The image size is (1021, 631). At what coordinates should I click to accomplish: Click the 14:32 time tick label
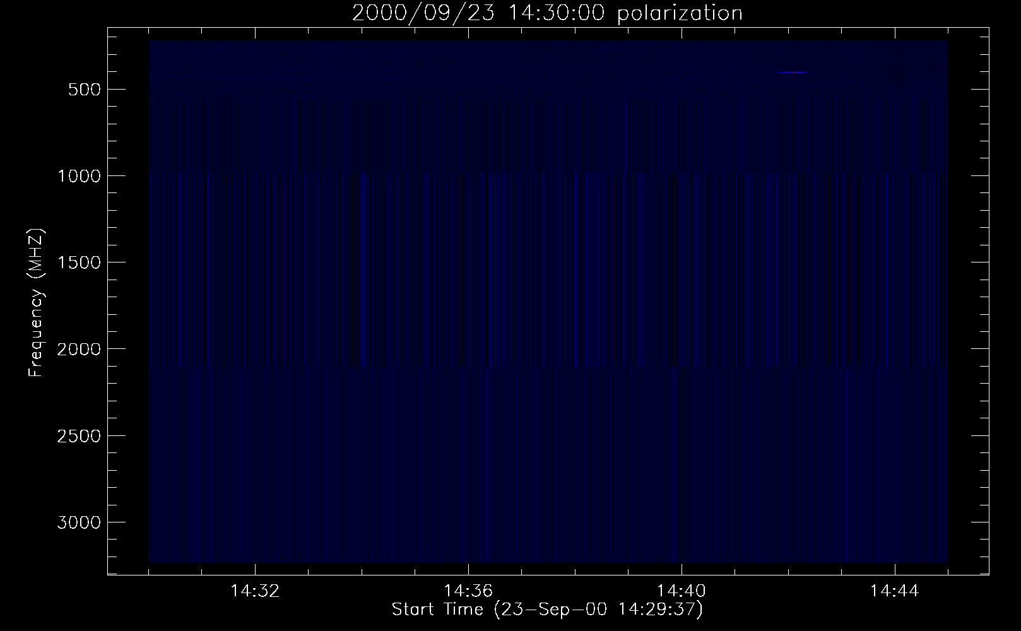click(255, 591)
